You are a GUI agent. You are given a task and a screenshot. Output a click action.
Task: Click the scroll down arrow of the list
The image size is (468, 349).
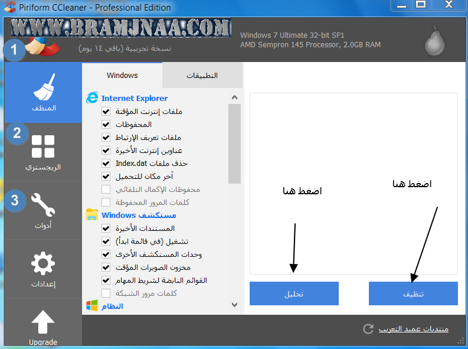point(235,305)
